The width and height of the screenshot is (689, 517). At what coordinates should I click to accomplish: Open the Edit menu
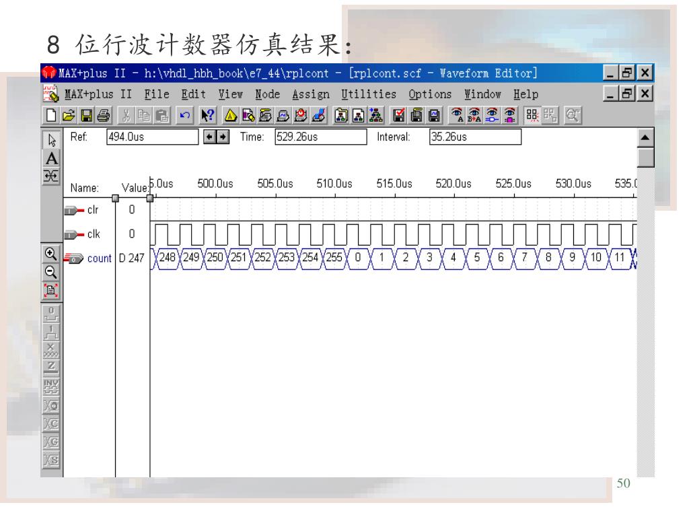[x=193, y=94]
